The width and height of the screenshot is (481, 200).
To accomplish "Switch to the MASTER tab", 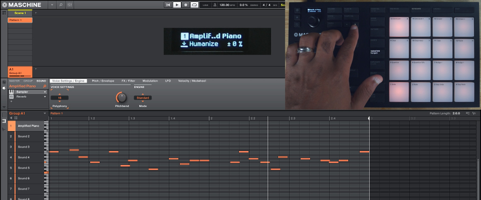I will pyautogui.click(x=15, y=81).
